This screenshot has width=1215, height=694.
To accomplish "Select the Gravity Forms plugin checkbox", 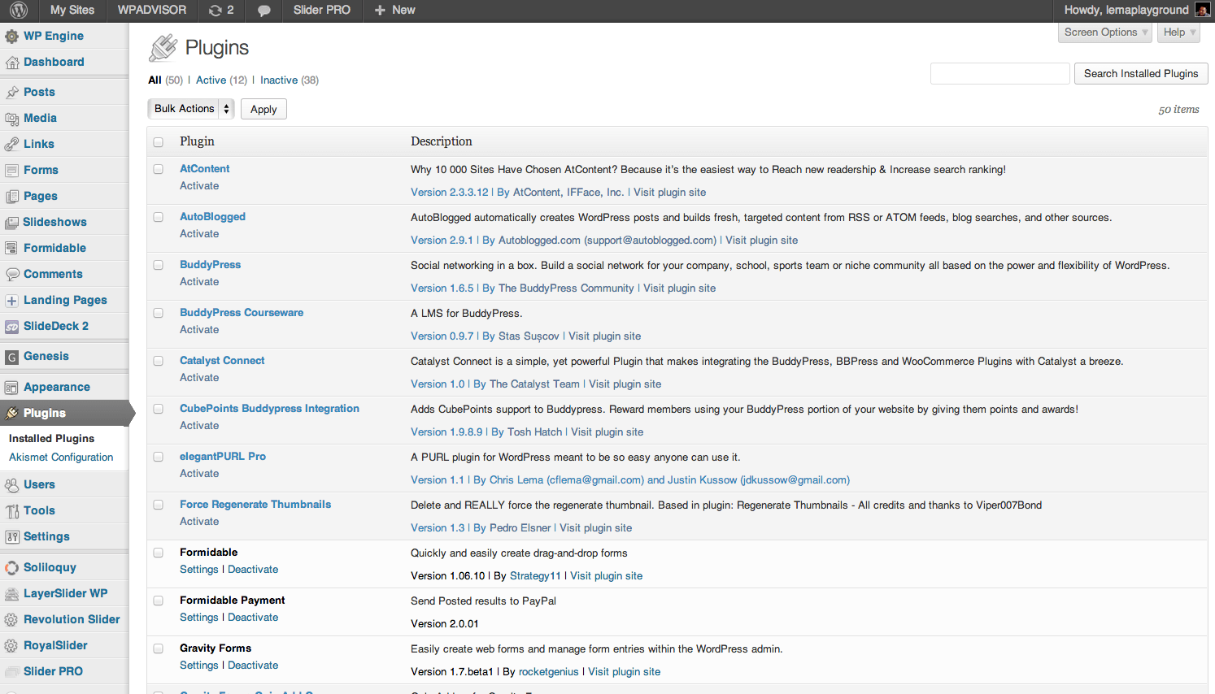I will 159,648.
